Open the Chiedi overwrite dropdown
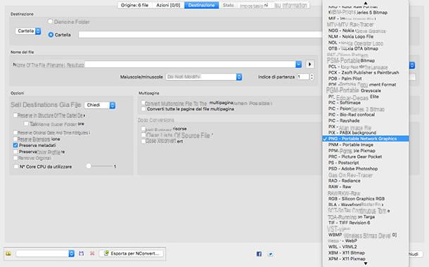Image resolution: width=429 pixels, height=267 pixels. 100,105
